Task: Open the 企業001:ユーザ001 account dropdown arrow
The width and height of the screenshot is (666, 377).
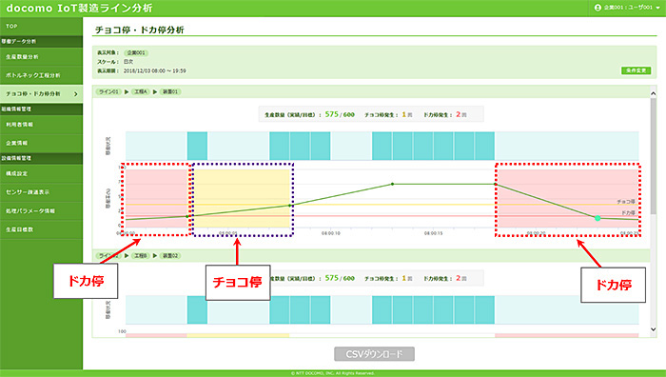Action: click(658, 8)
